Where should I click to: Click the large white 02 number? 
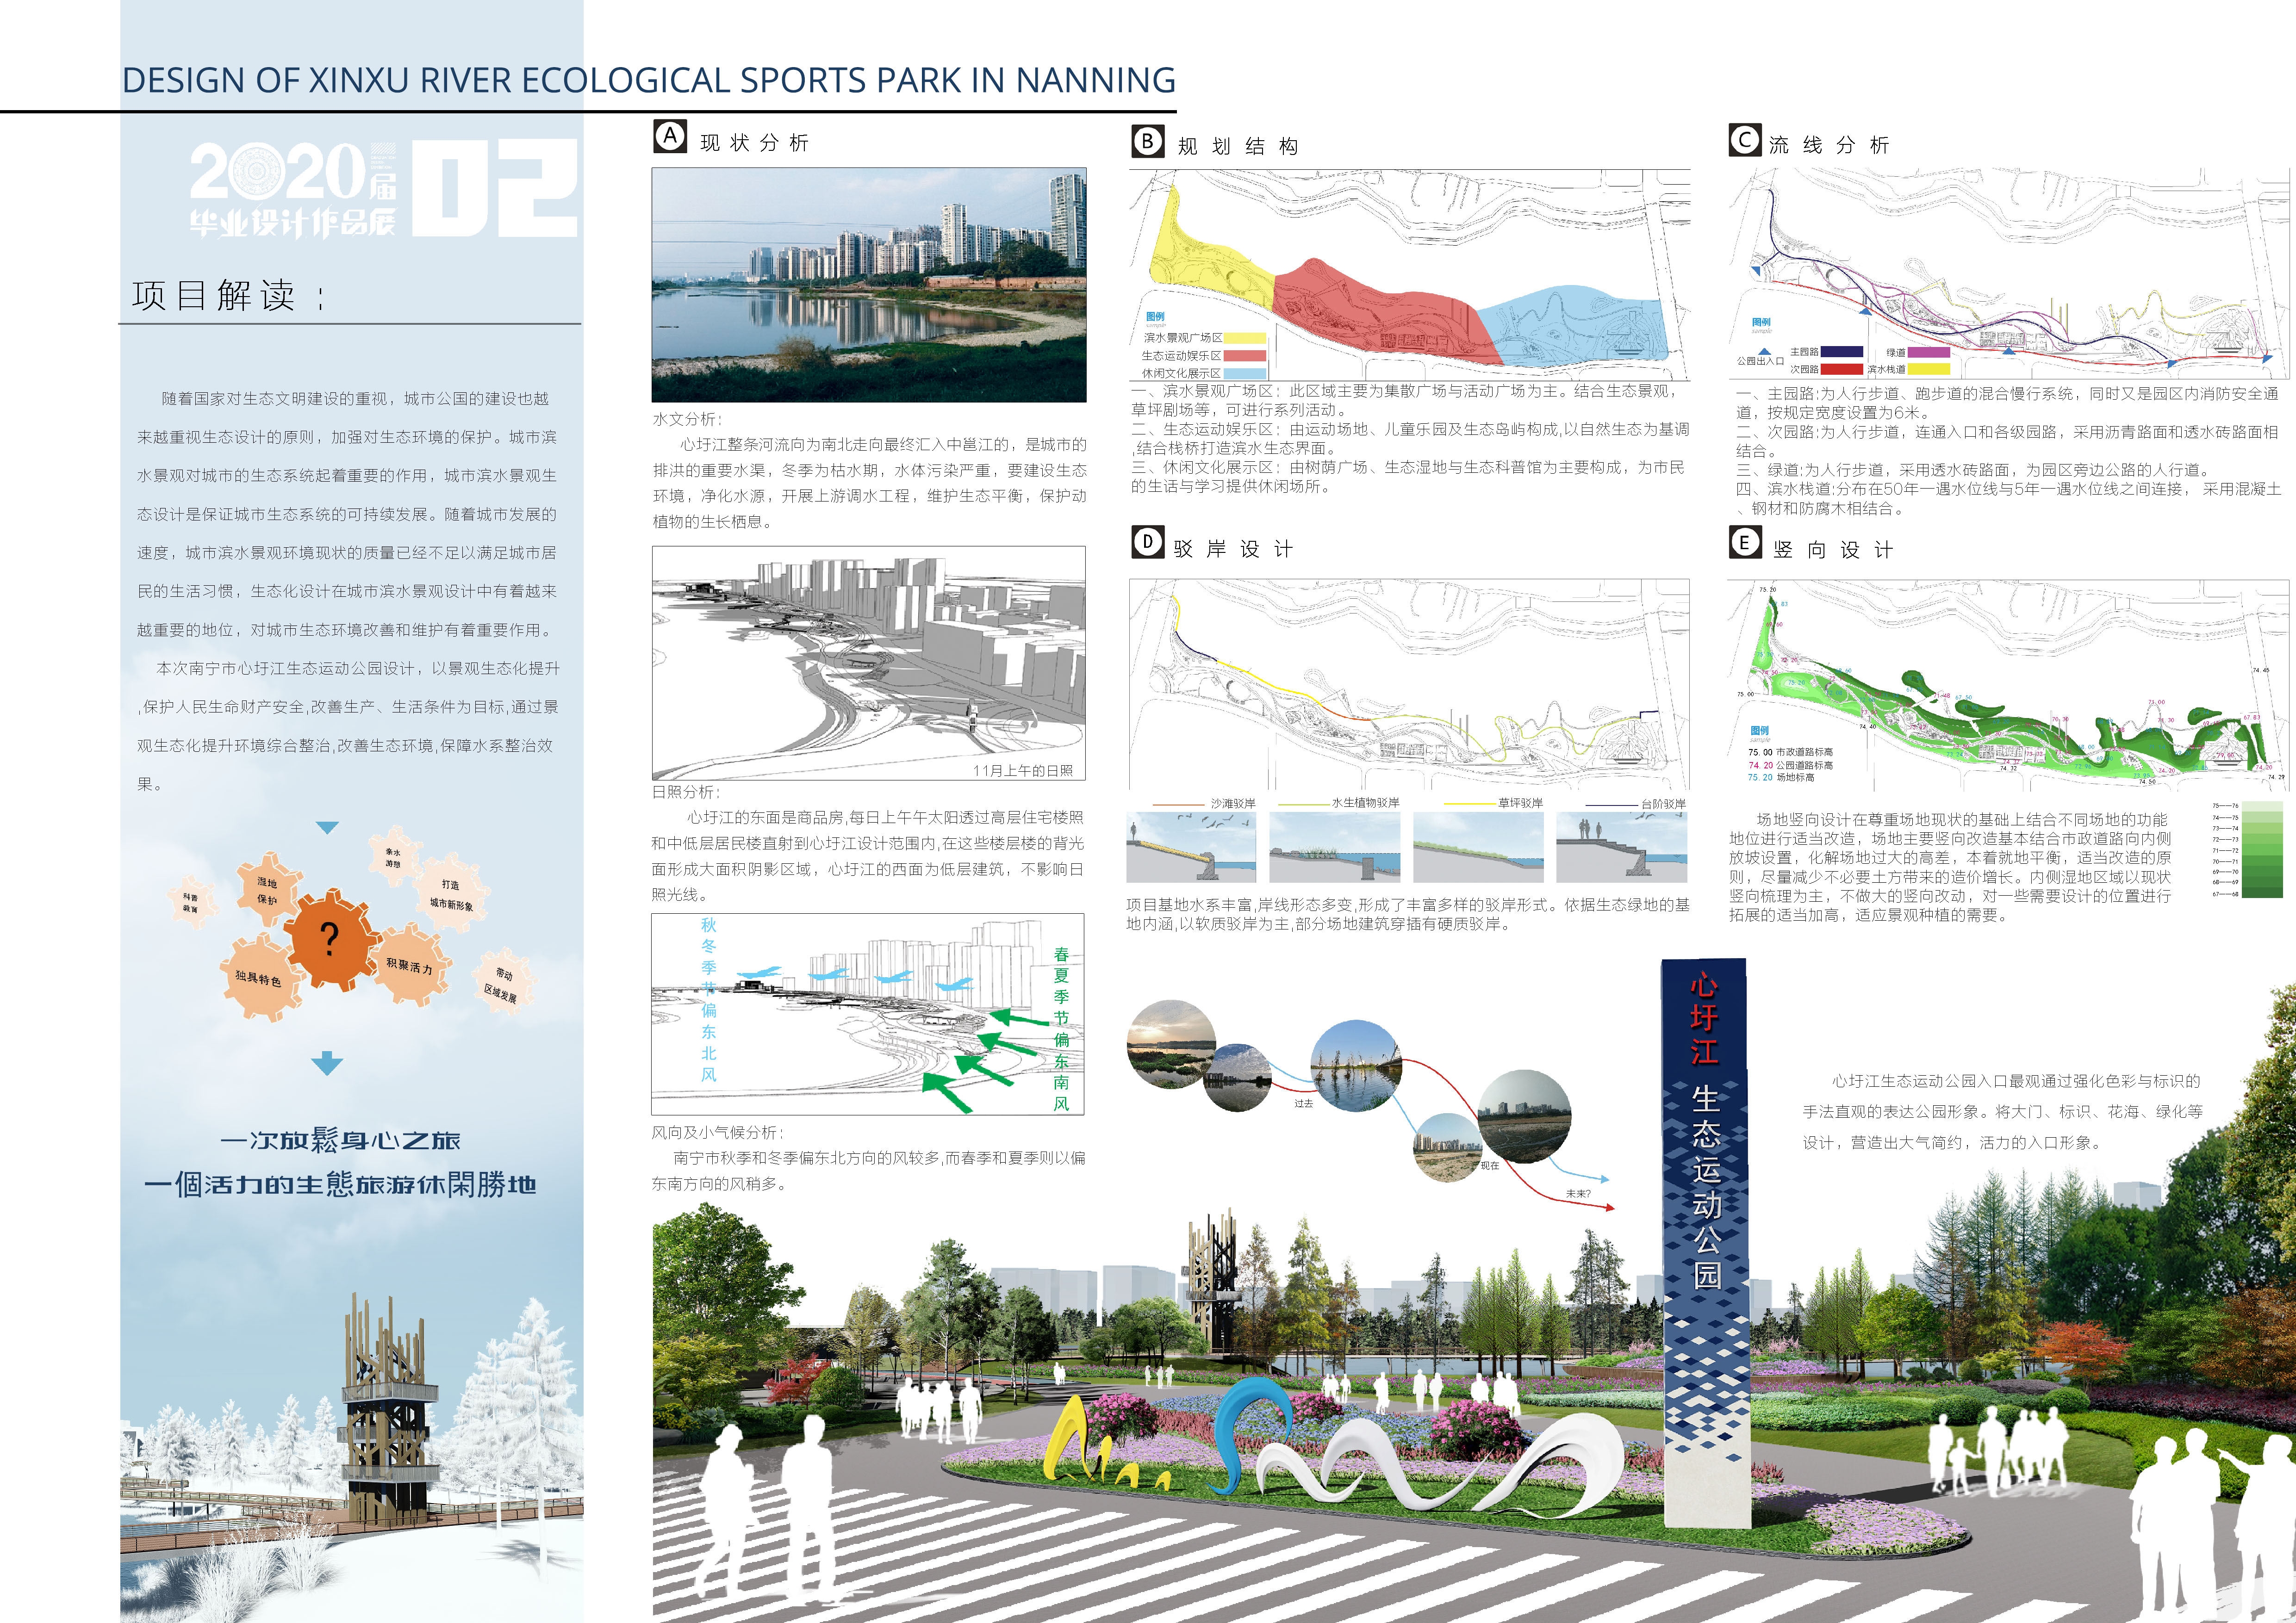pos(495,188)
